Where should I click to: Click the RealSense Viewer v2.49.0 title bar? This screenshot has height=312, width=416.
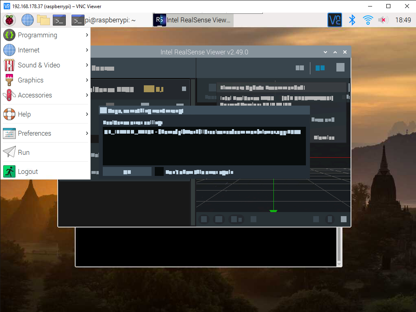click(x=204, y=52)
